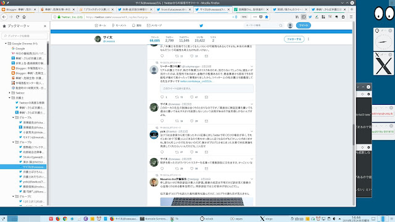Viewport: 395px width, 222px height.
Task: Switch to the xclock taskbar entry
Action: point(207,219)
